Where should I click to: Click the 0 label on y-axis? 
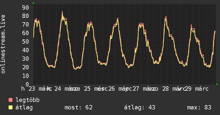click(27, 84)
